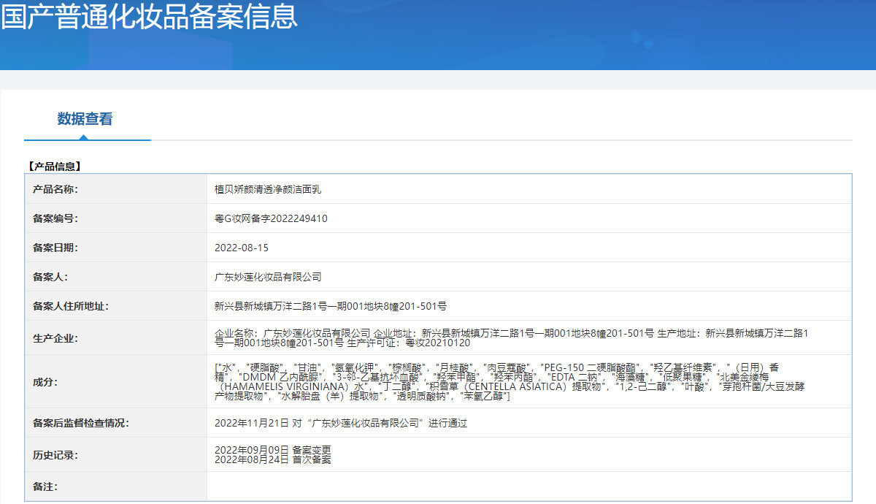Click the address value in 备案人住所地址 row

(331, 306)
